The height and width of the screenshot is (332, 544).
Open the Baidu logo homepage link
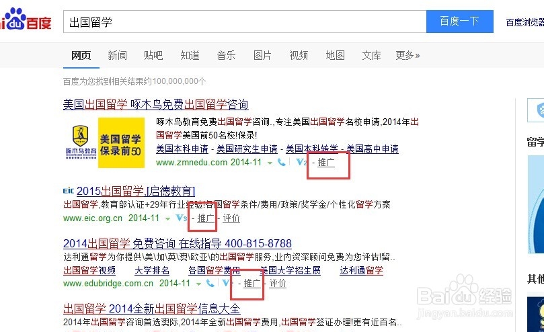26,19
